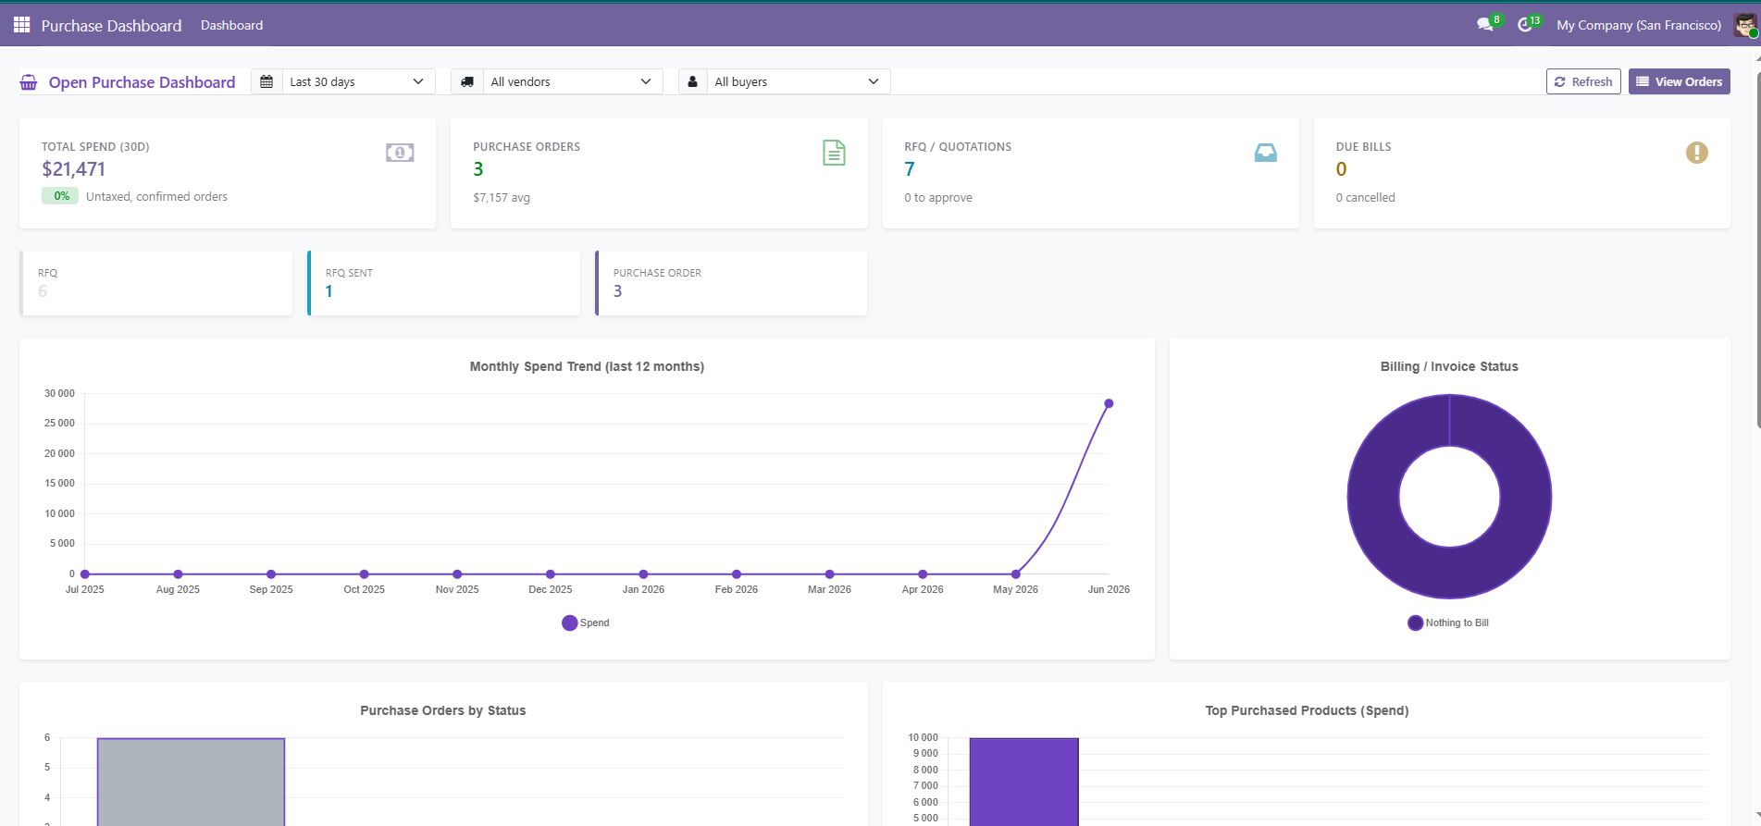Expand the All buyers dropdown
The height and width of the screenshot is (826, 1761).
pos(798,81)
